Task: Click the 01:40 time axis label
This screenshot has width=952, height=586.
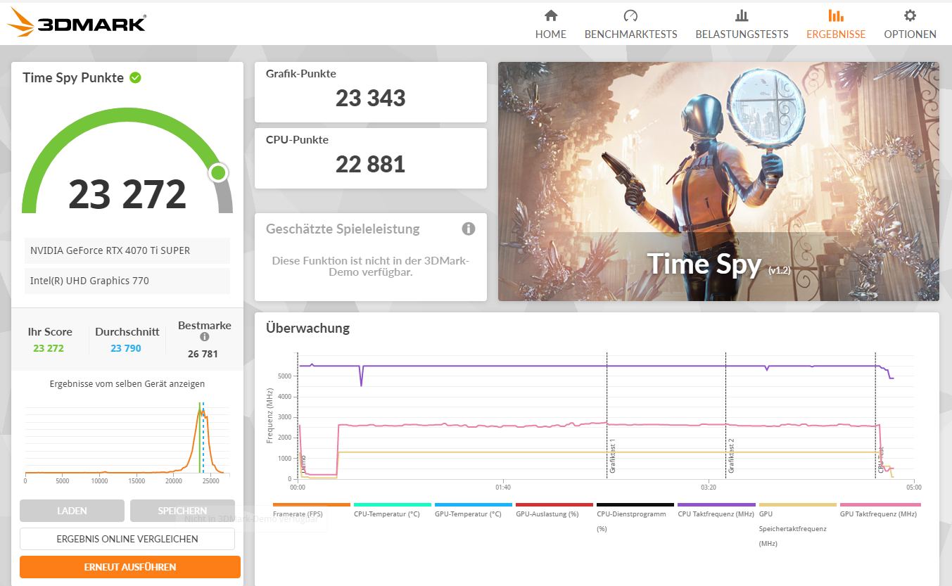Action: point(502,487)
